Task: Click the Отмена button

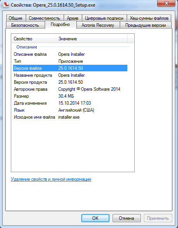Action: coord(127,218)
